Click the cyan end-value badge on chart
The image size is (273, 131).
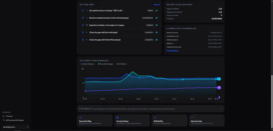pyautogui.click(x=219, y=79)
